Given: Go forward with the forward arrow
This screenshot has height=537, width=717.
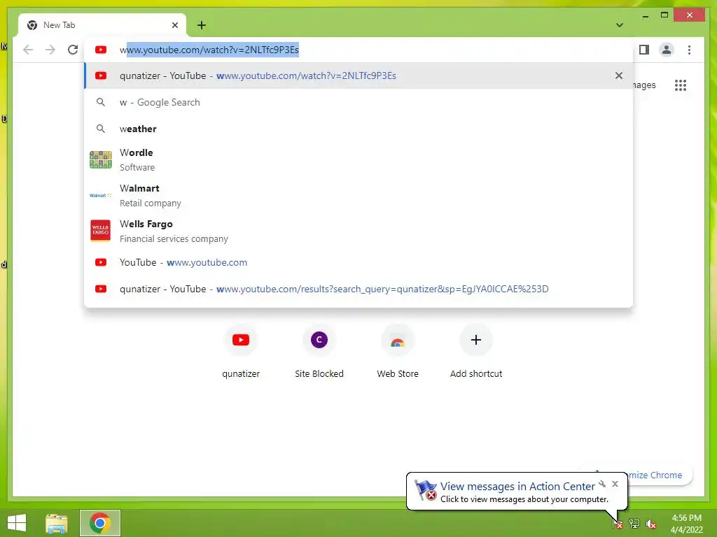Looking at the screenshot, I should 50,50.
